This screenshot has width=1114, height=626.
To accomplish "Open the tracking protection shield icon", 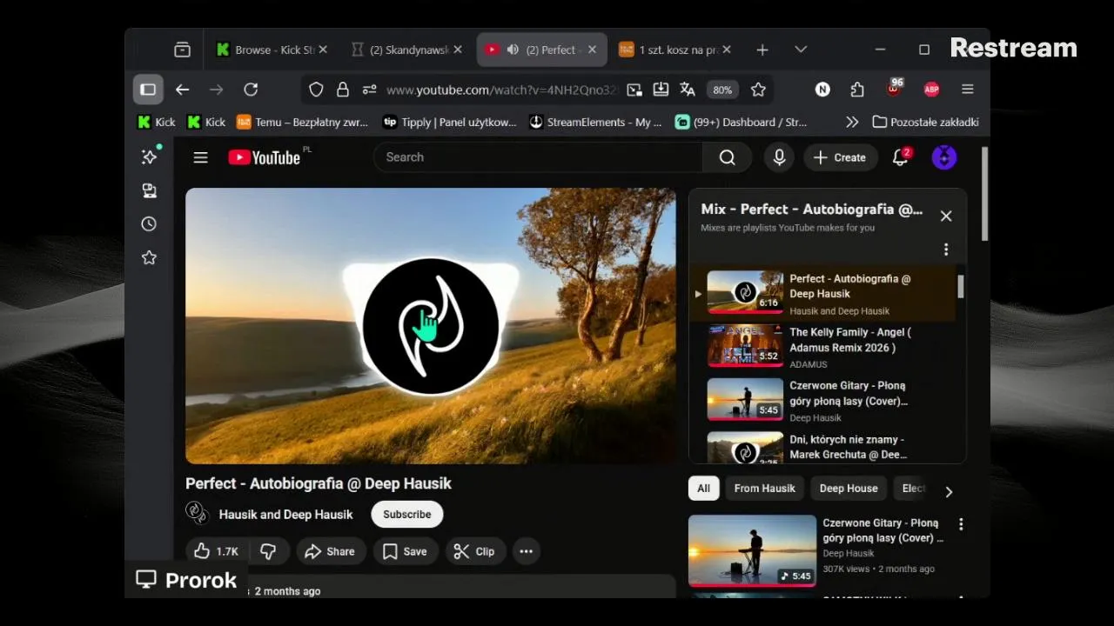I will coord(317,90).
